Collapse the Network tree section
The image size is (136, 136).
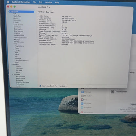tap(12, 64)
